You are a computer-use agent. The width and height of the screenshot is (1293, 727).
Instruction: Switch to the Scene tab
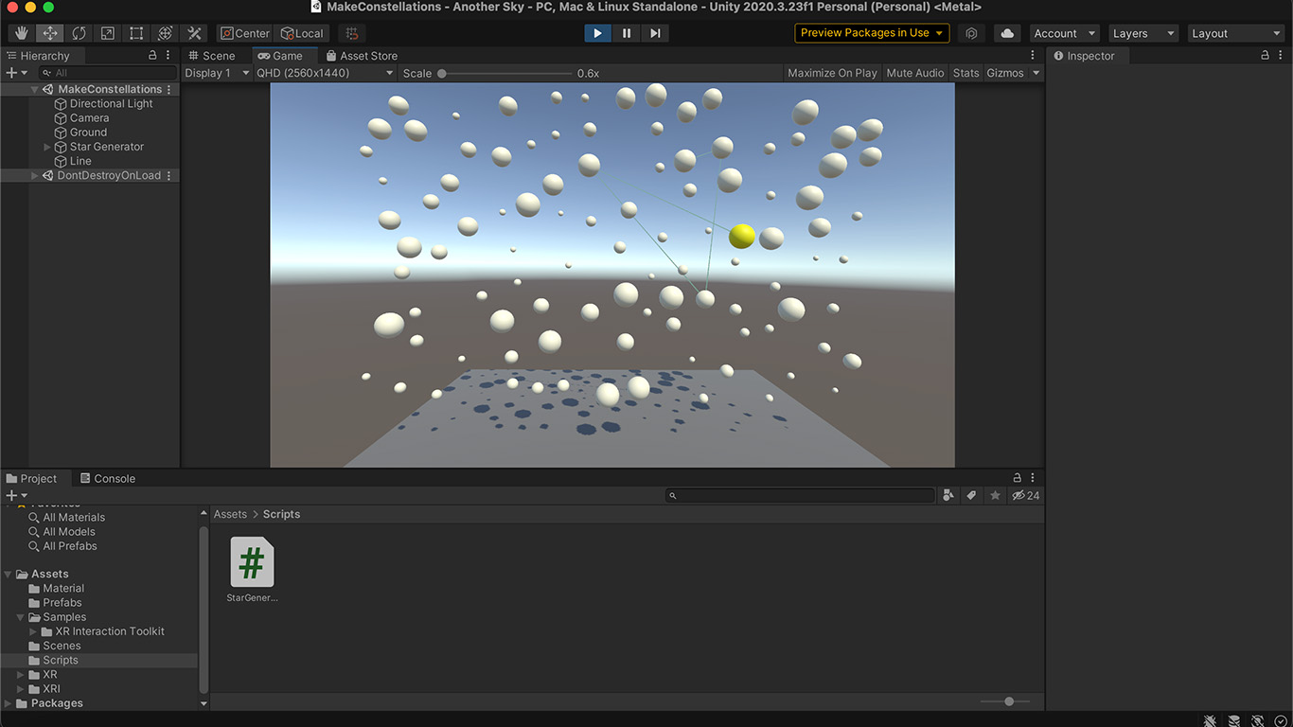(212, 56)
